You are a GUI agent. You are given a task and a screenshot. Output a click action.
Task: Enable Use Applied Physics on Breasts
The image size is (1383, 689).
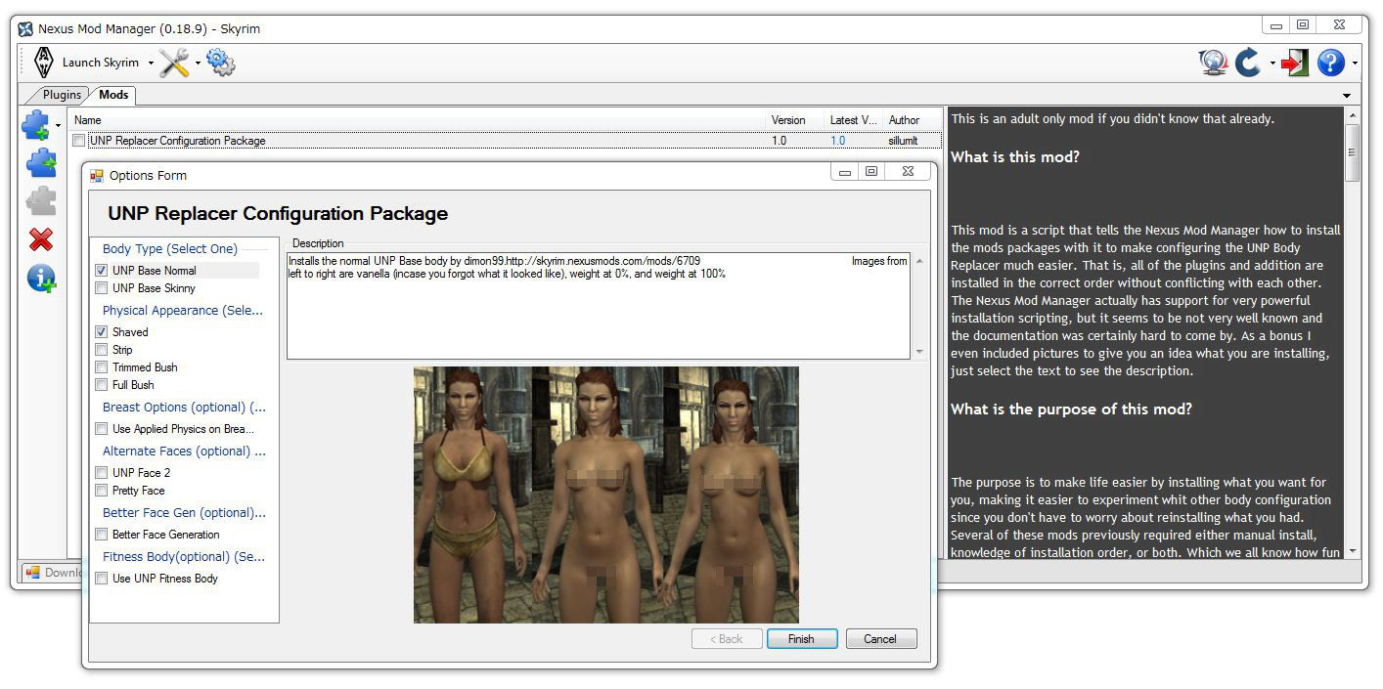click(x=102, y=429)
